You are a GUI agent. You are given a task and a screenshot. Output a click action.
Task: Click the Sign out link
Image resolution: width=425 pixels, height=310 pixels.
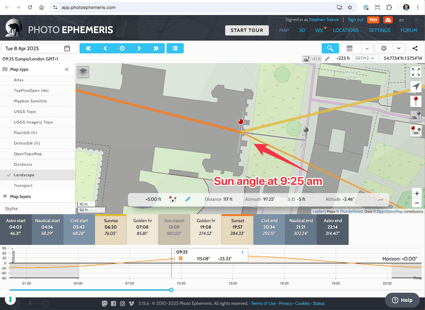[355, 20]
